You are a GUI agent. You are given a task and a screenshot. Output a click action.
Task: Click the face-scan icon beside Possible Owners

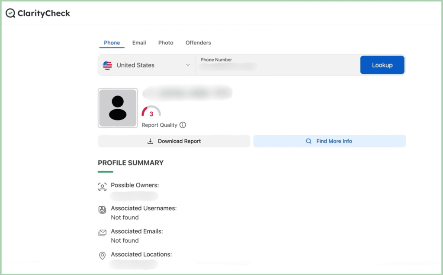click(102, 186)
